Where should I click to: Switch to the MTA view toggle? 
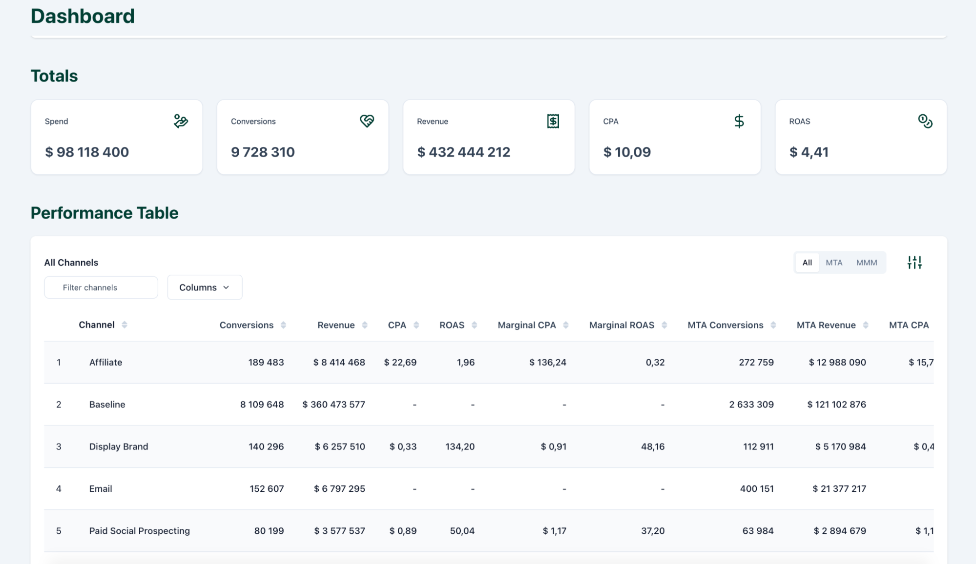tap(834, 262)
